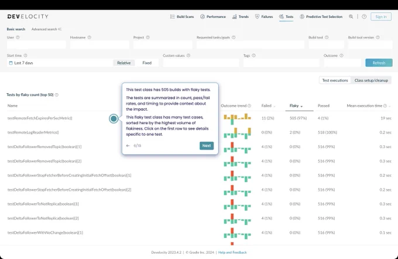Click help icon beside Mean execution time
Screen dimensions: 398x259
pos(385,105)
